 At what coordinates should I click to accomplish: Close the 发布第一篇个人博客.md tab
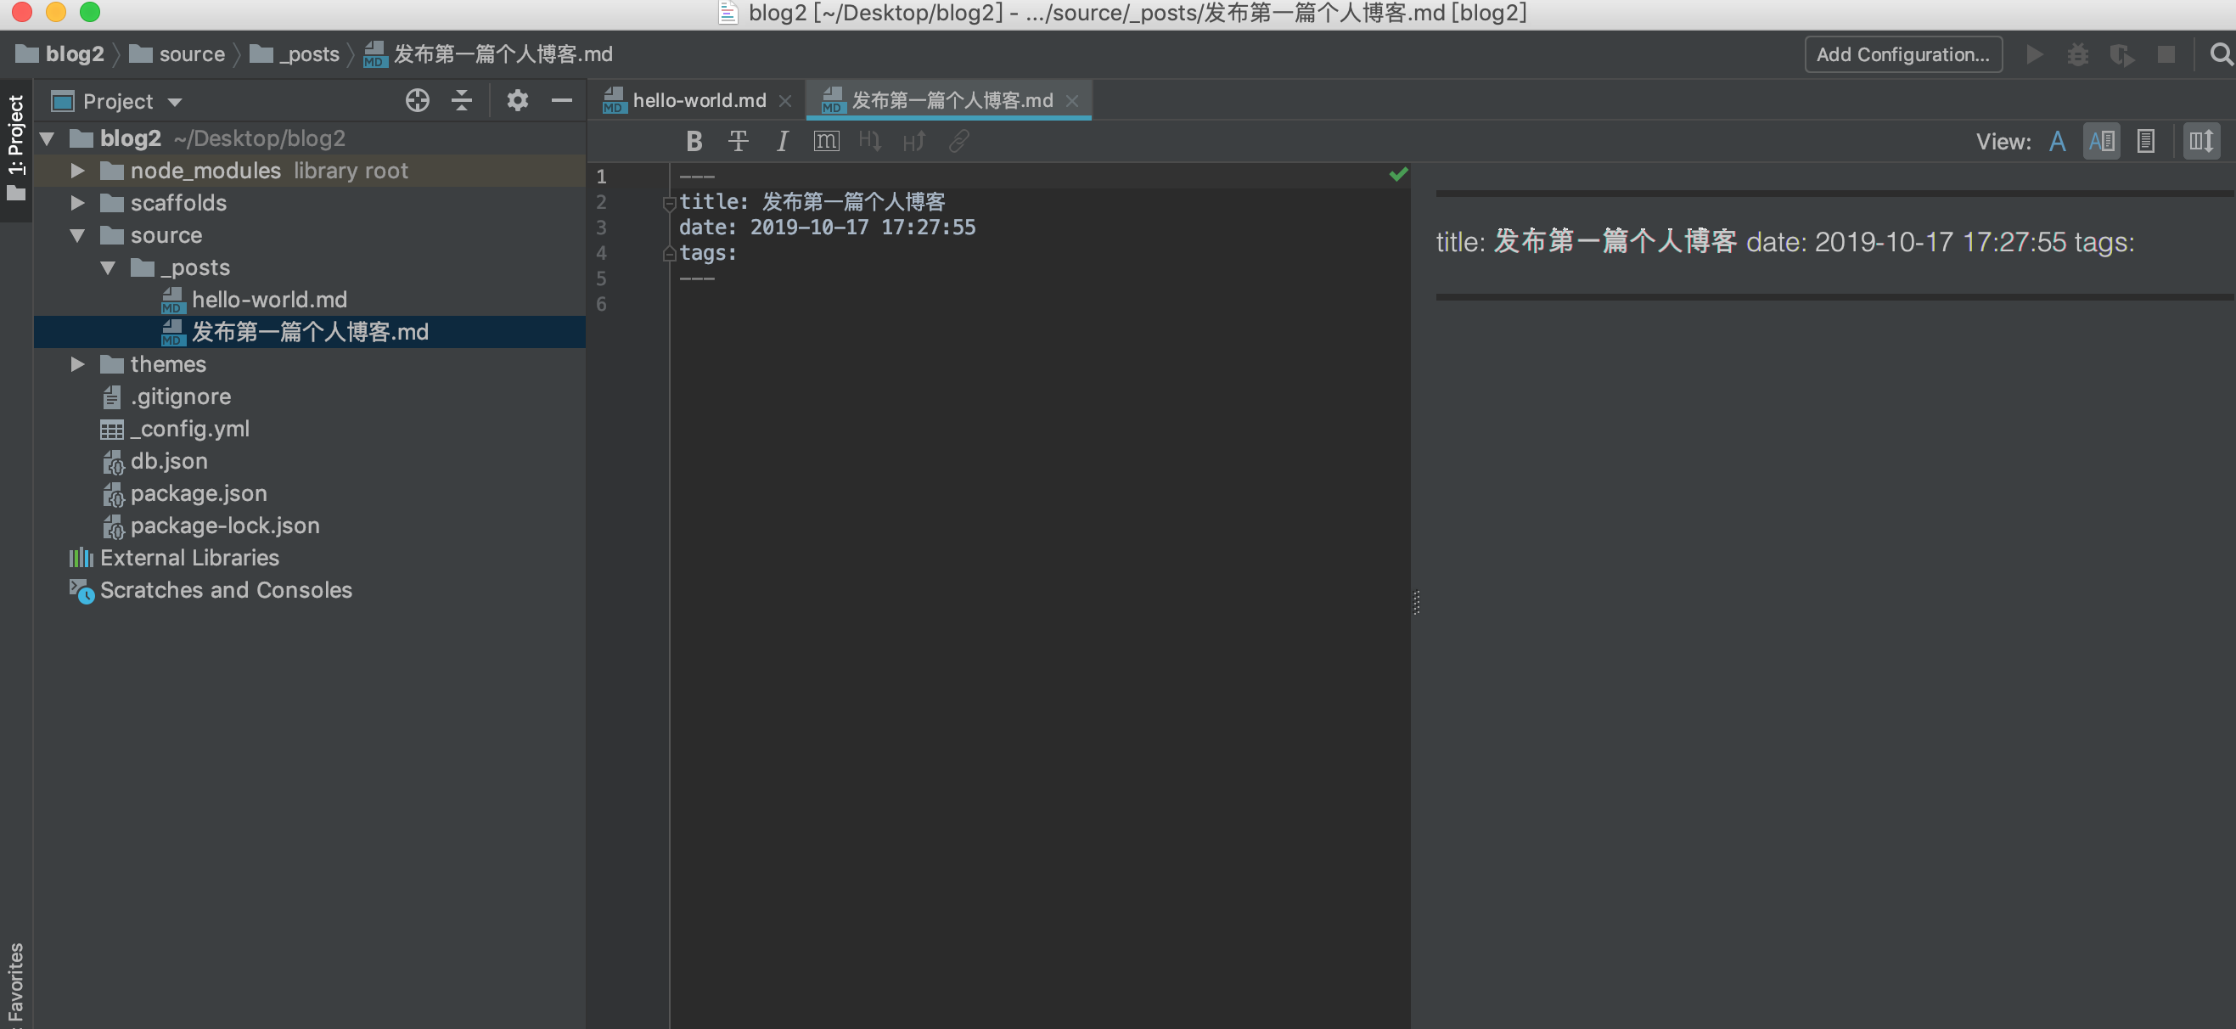coord(1072,102)
